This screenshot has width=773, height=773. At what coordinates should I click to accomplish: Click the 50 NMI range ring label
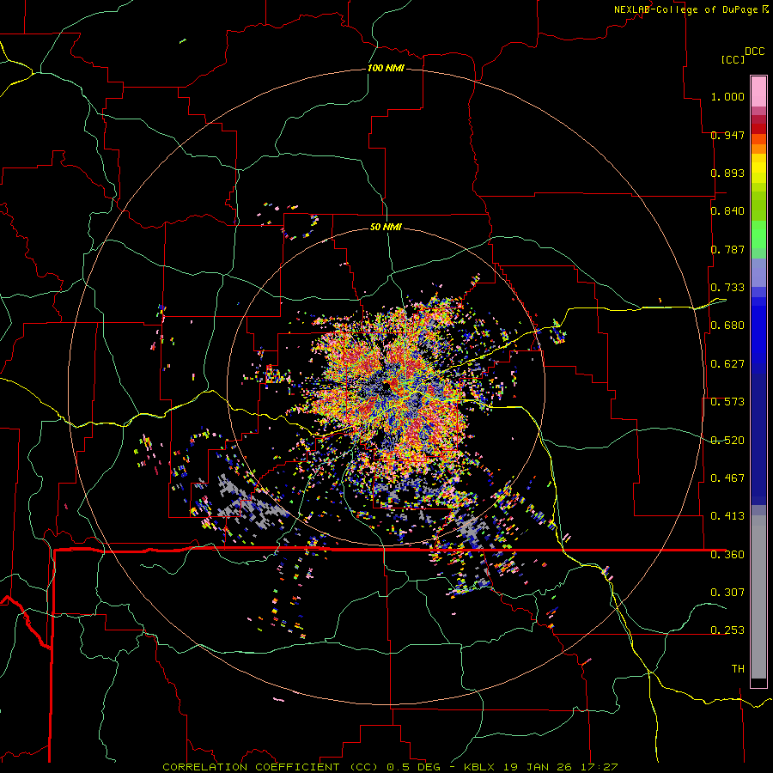(x=386, y=227)
